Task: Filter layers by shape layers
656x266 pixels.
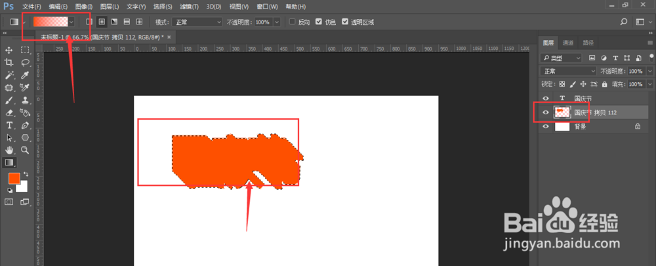Action: pos(626,58)
